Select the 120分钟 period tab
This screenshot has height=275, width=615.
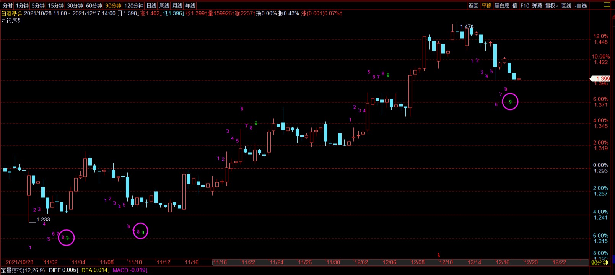click(134, 6)
